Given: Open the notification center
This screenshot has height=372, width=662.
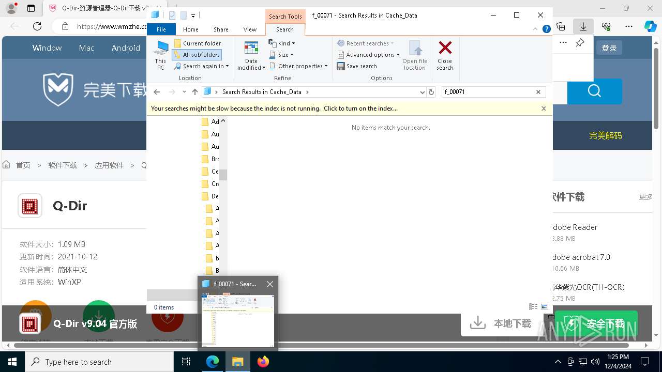Looking at the screenshot, I should (645, 362).
